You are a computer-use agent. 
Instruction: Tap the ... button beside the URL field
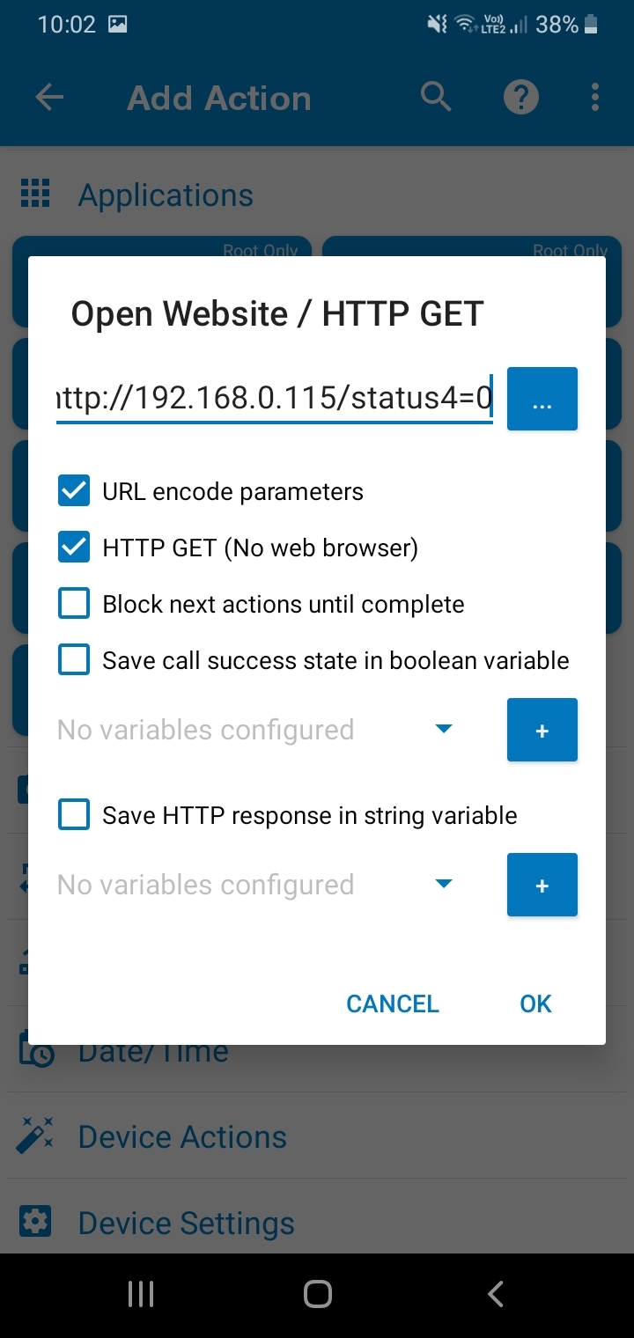(542, 398)
